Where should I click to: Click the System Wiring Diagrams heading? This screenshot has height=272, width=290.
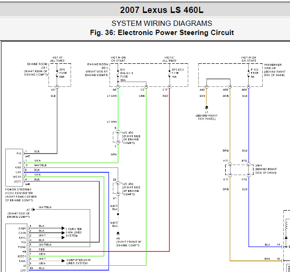161,24
